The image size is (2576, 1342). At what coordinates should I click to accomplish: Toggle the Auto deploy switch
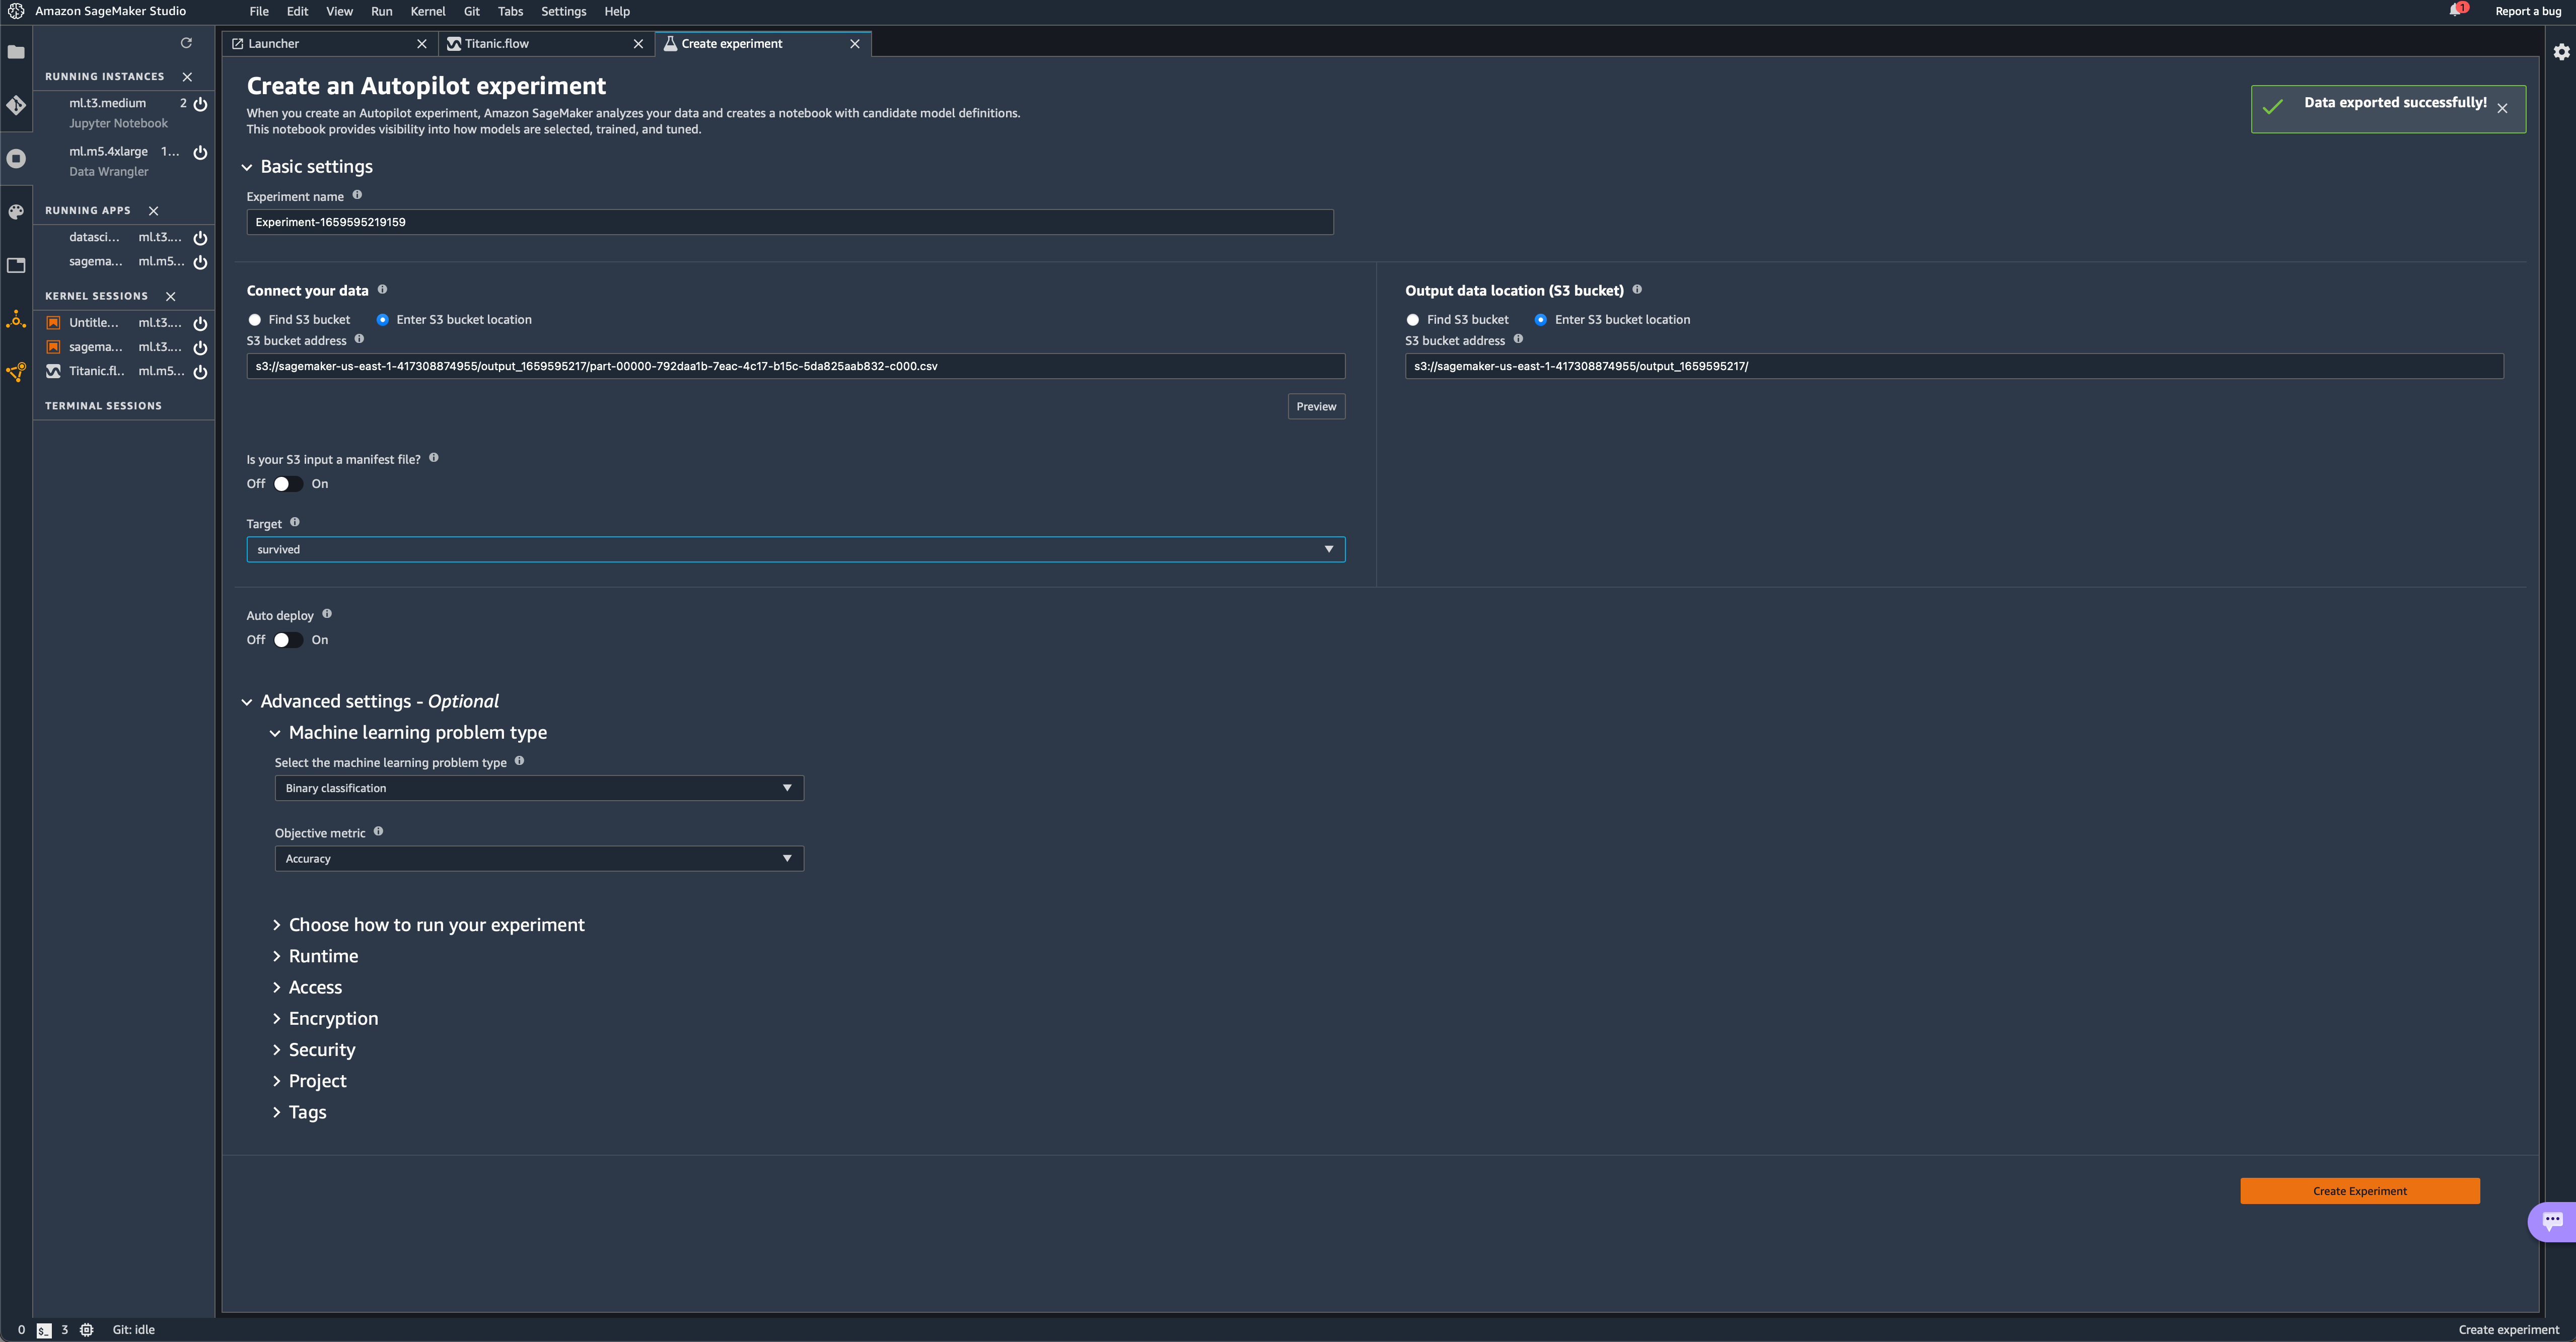coord(287,640)
